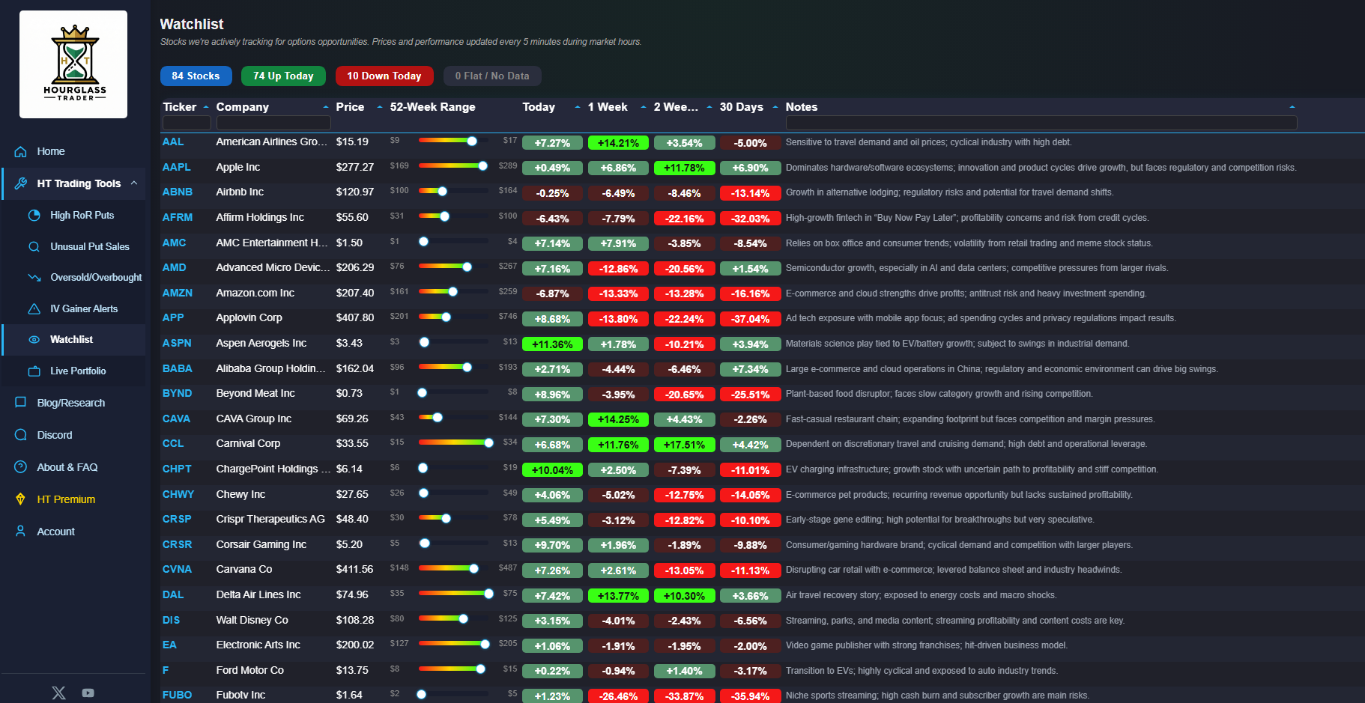Filter to show 10 Down Today stocks
Viewport: 1365px width, 703px height.
[x=384, y=76]
